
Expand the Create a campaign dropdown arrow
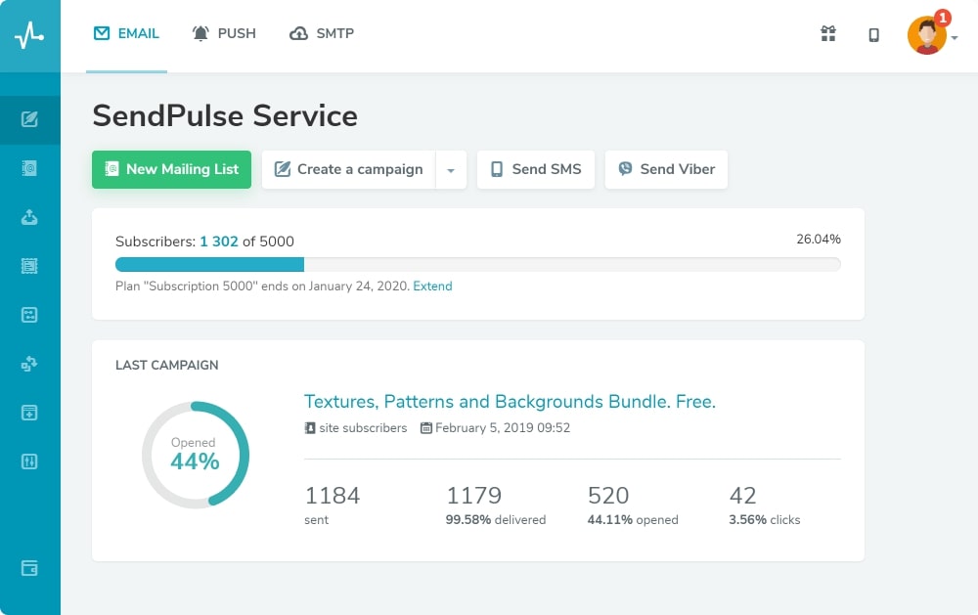point(451,169)
